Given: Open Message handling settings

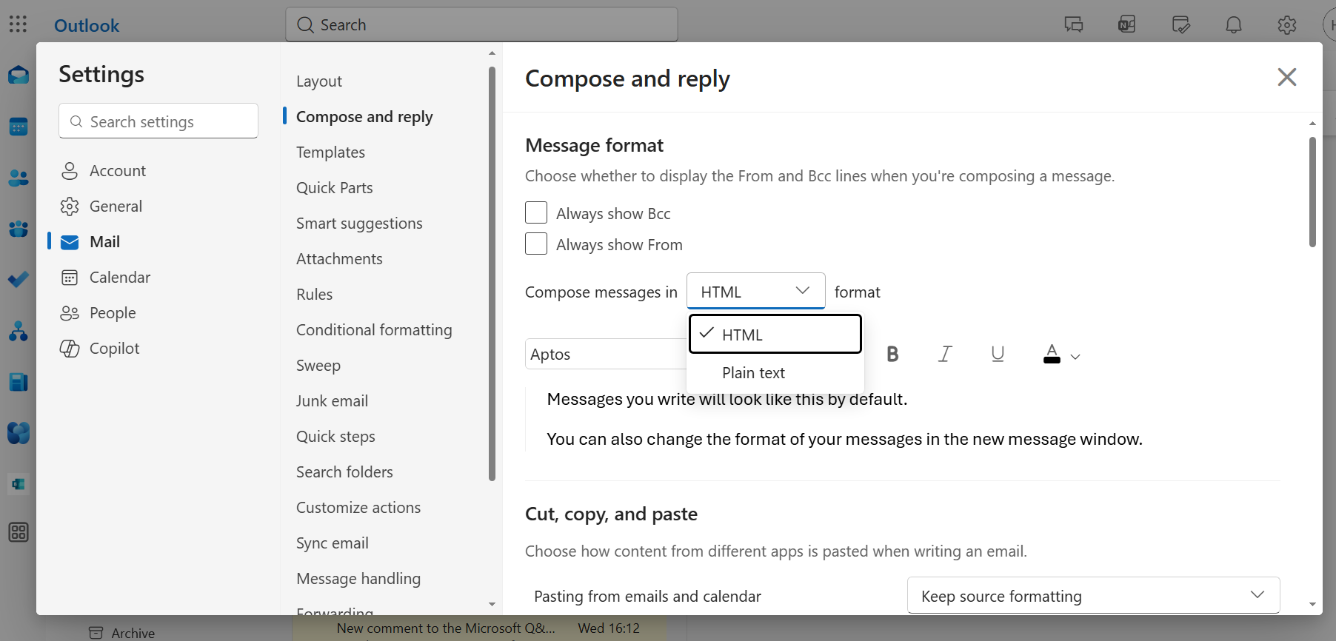Looking at the screenshot, I should coord(358,579).
